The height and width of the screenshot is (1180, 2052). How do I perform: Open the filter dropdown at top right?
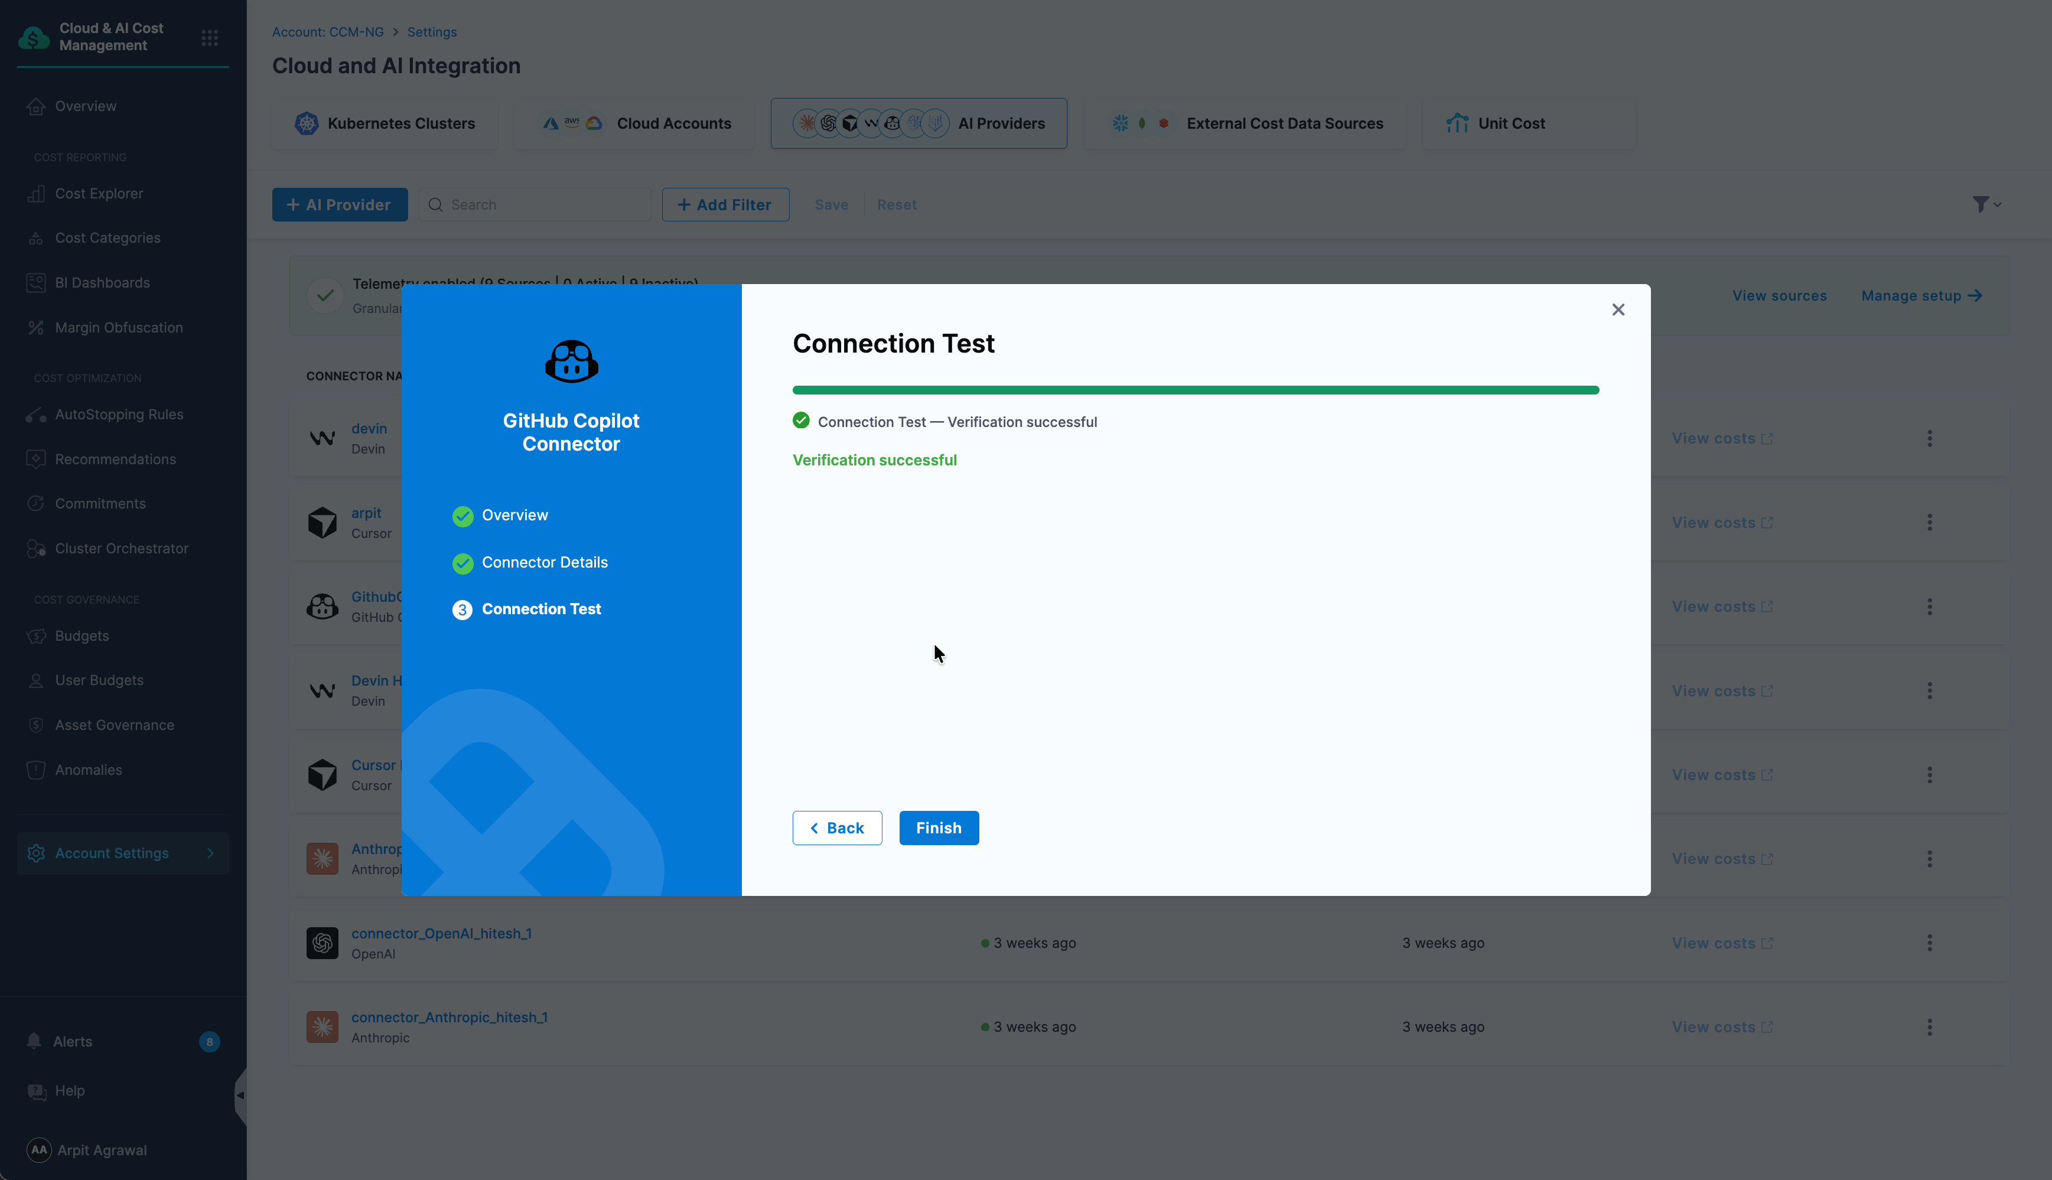[1986, 204]
